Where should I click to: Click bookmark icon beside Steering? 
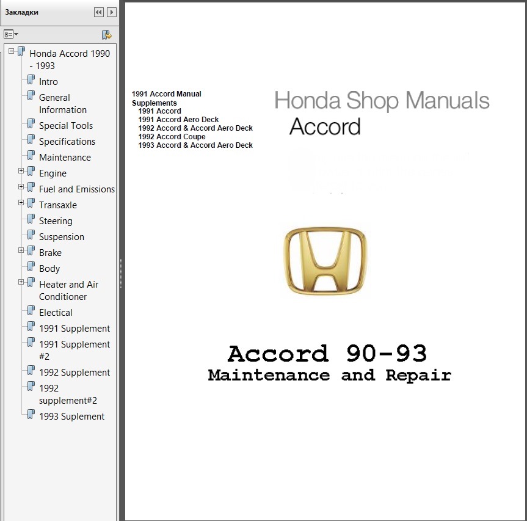click(31, 219)
